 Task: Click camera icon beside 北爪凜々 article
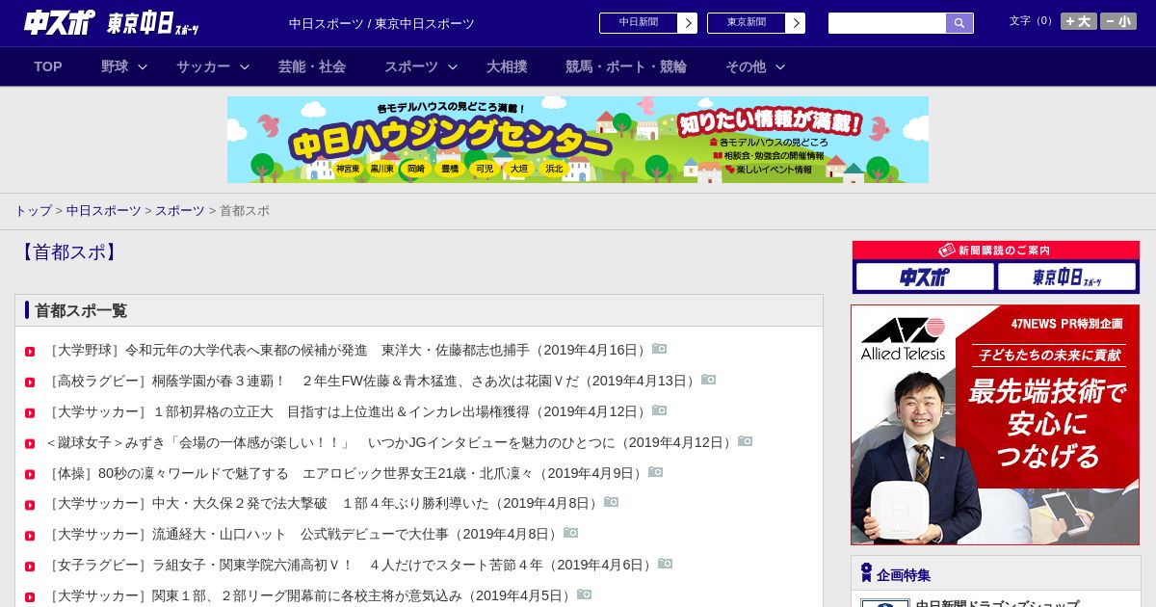click(x=656, y=472)
